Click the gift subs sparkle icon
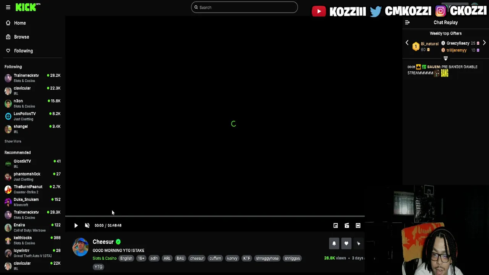This screenshot has width=489, height=275. click(x=358, y=243)
